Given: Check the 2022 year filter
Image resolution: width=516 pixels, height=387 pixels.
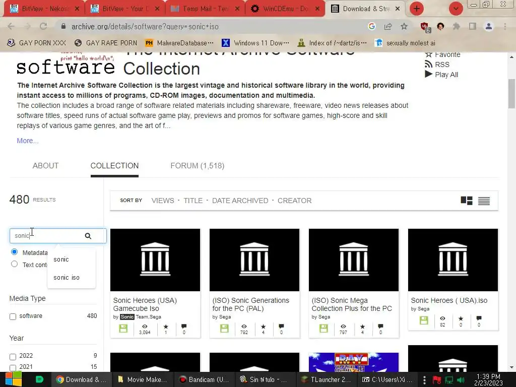Looking at the screenshot, I should pos(13,357).
